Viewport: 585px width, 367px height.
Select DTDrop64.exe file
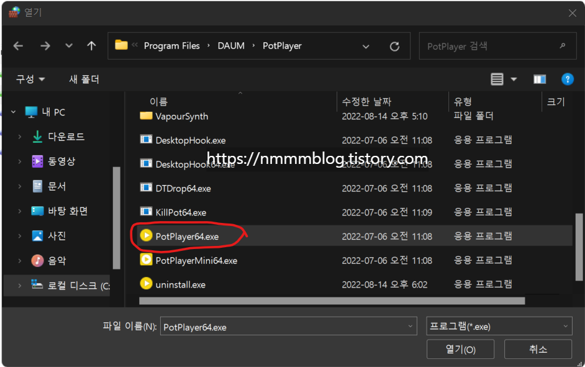[x=183, y=188]
